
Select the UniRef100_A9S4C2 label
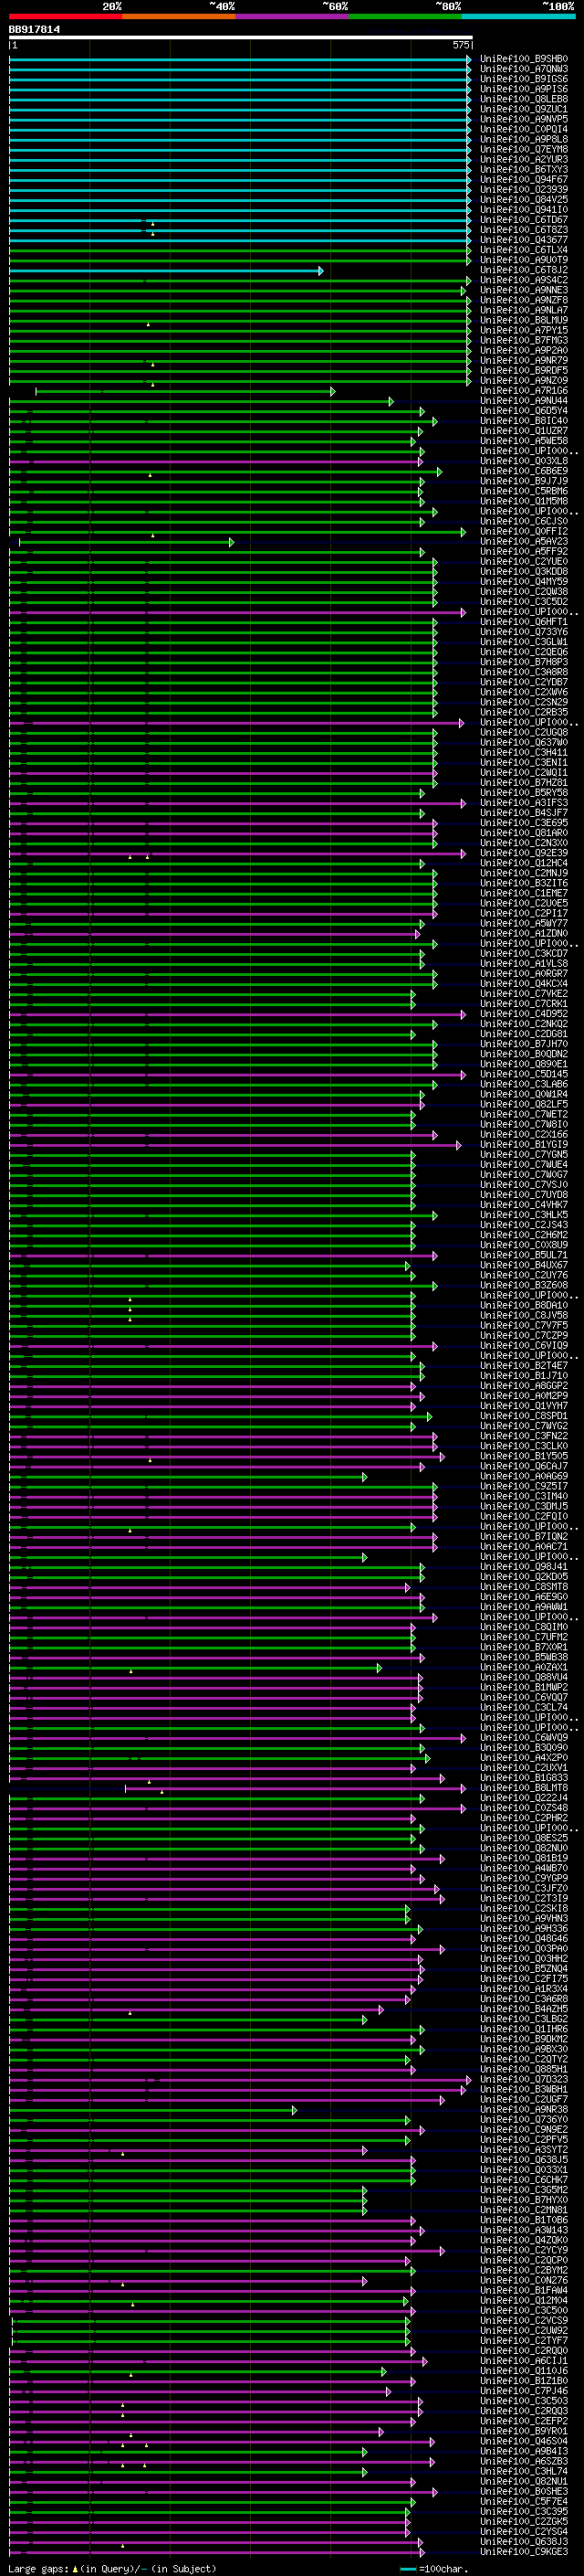524,280
